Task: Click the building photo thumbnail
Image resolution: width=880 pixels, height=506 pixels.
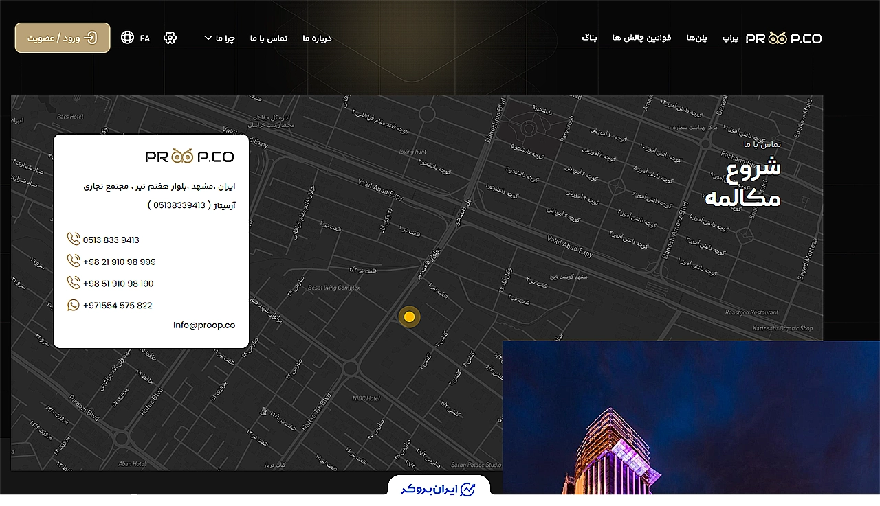Action: point(691,417)
